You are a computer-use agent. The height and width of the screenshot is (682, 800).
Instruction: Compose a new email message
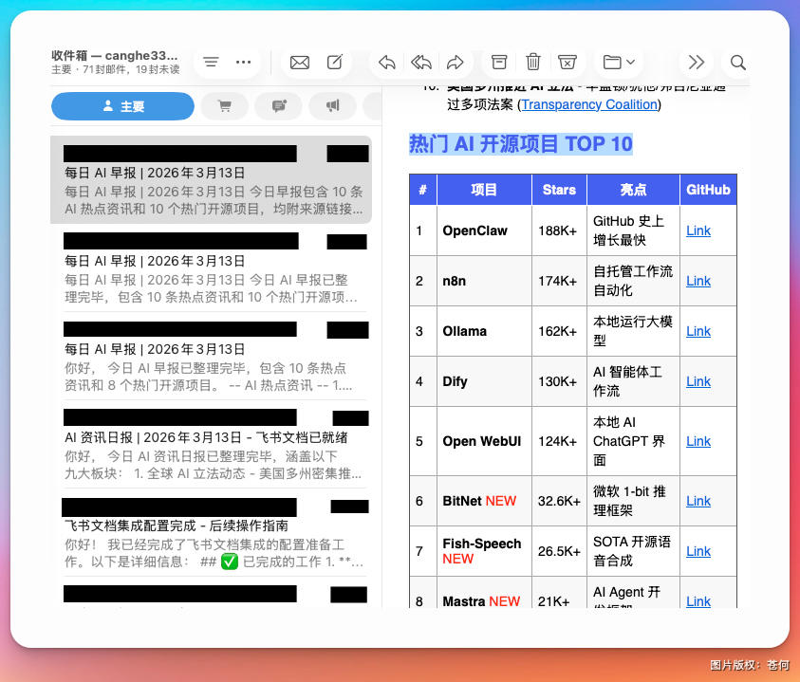[334, 63]
